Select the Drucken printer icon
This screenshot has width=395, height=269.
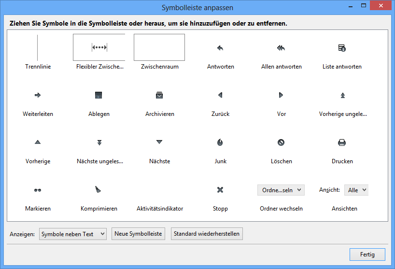[x=342, y=142]
